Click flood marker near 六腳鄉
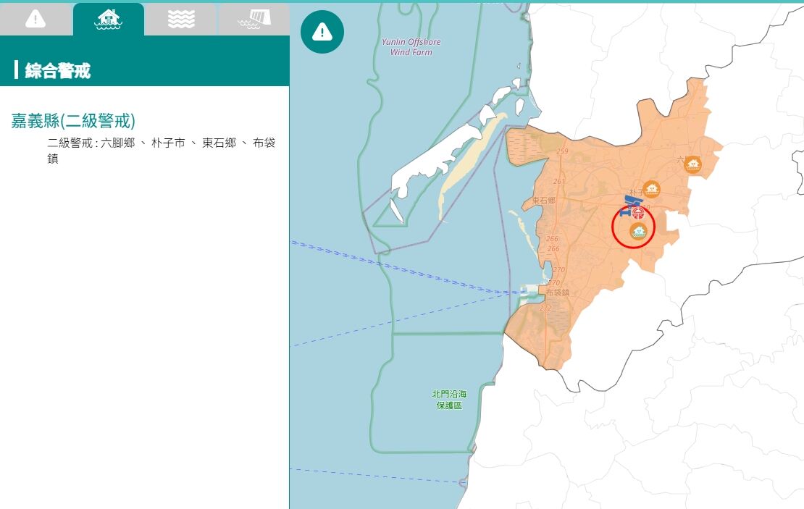 692,164
